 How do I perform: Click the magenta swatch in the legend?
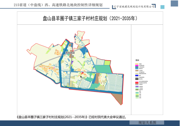click(137, 65)
